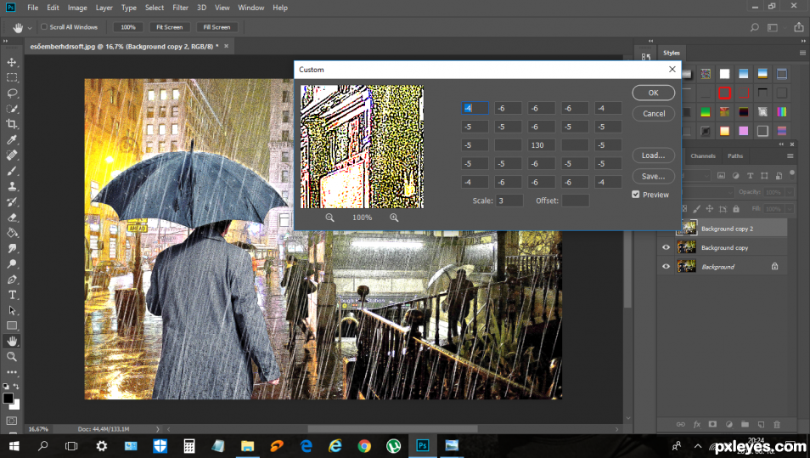Image resolution: width=810 pixels, height=458 pixels.
Task: Open the Styles panel menu
Action: click(x=802, y=53)
